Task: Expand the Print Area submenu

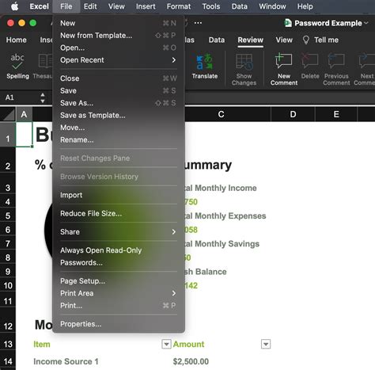Action: coord(174,293)
